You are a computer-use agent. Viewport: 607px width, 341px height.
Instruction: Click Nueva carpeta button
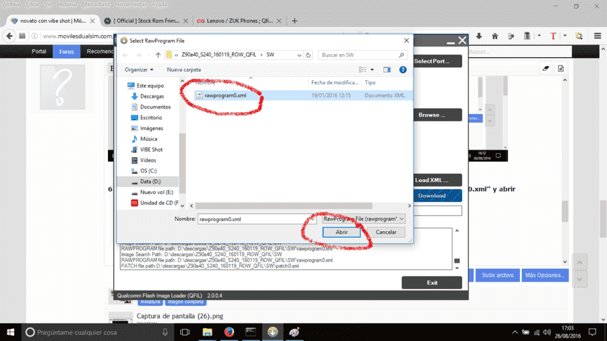click(184, 69)
